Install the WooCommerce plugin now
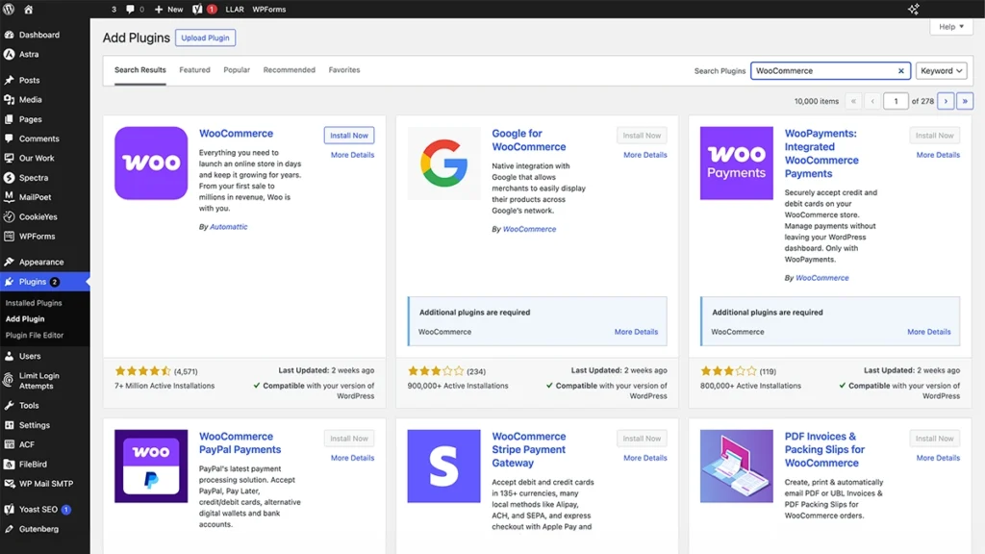Screen dimensions: 985x554 point(349,136)
